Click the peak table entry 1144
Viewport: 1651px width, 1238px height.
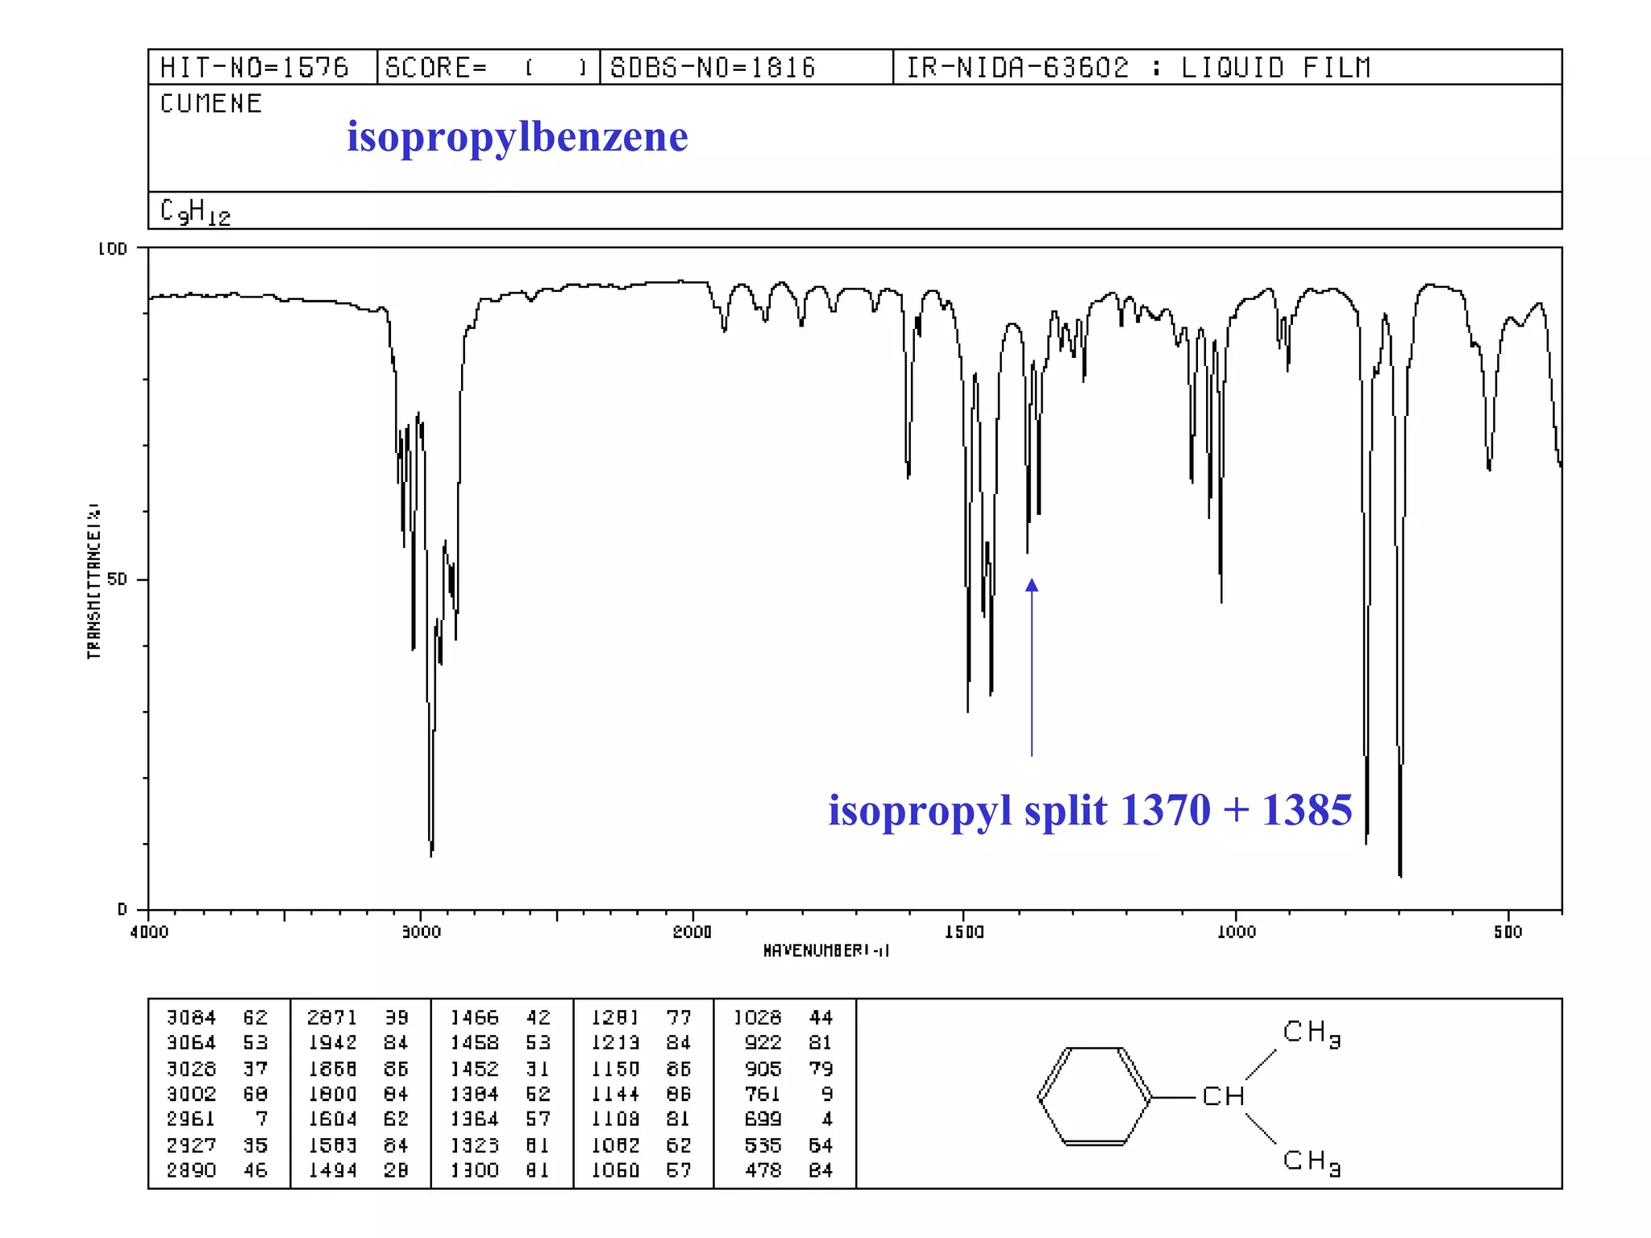tap(615, 1095)
